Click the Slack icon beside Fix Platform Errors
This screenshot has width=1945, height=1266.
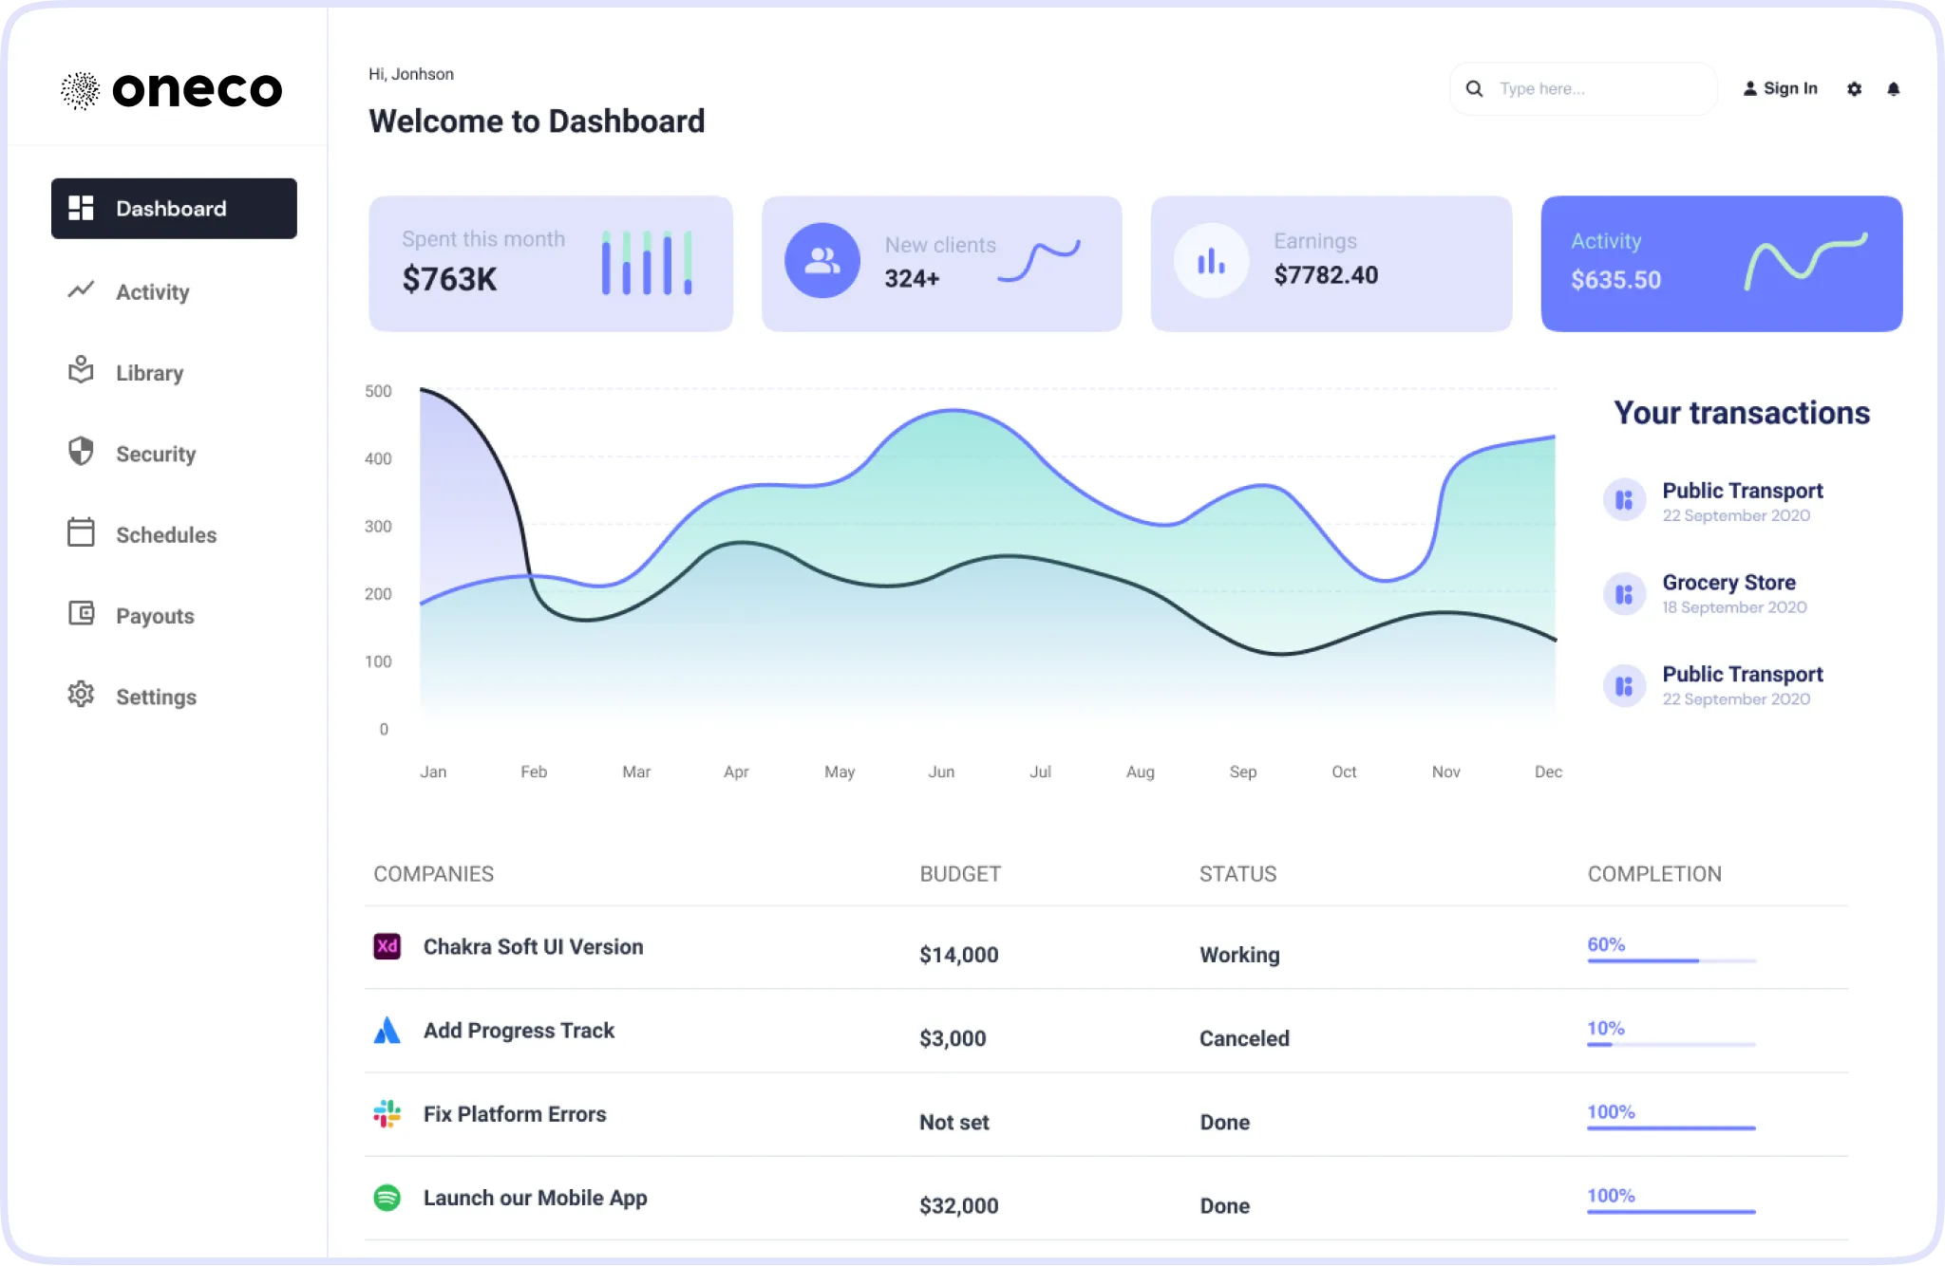pos(387,1113)
